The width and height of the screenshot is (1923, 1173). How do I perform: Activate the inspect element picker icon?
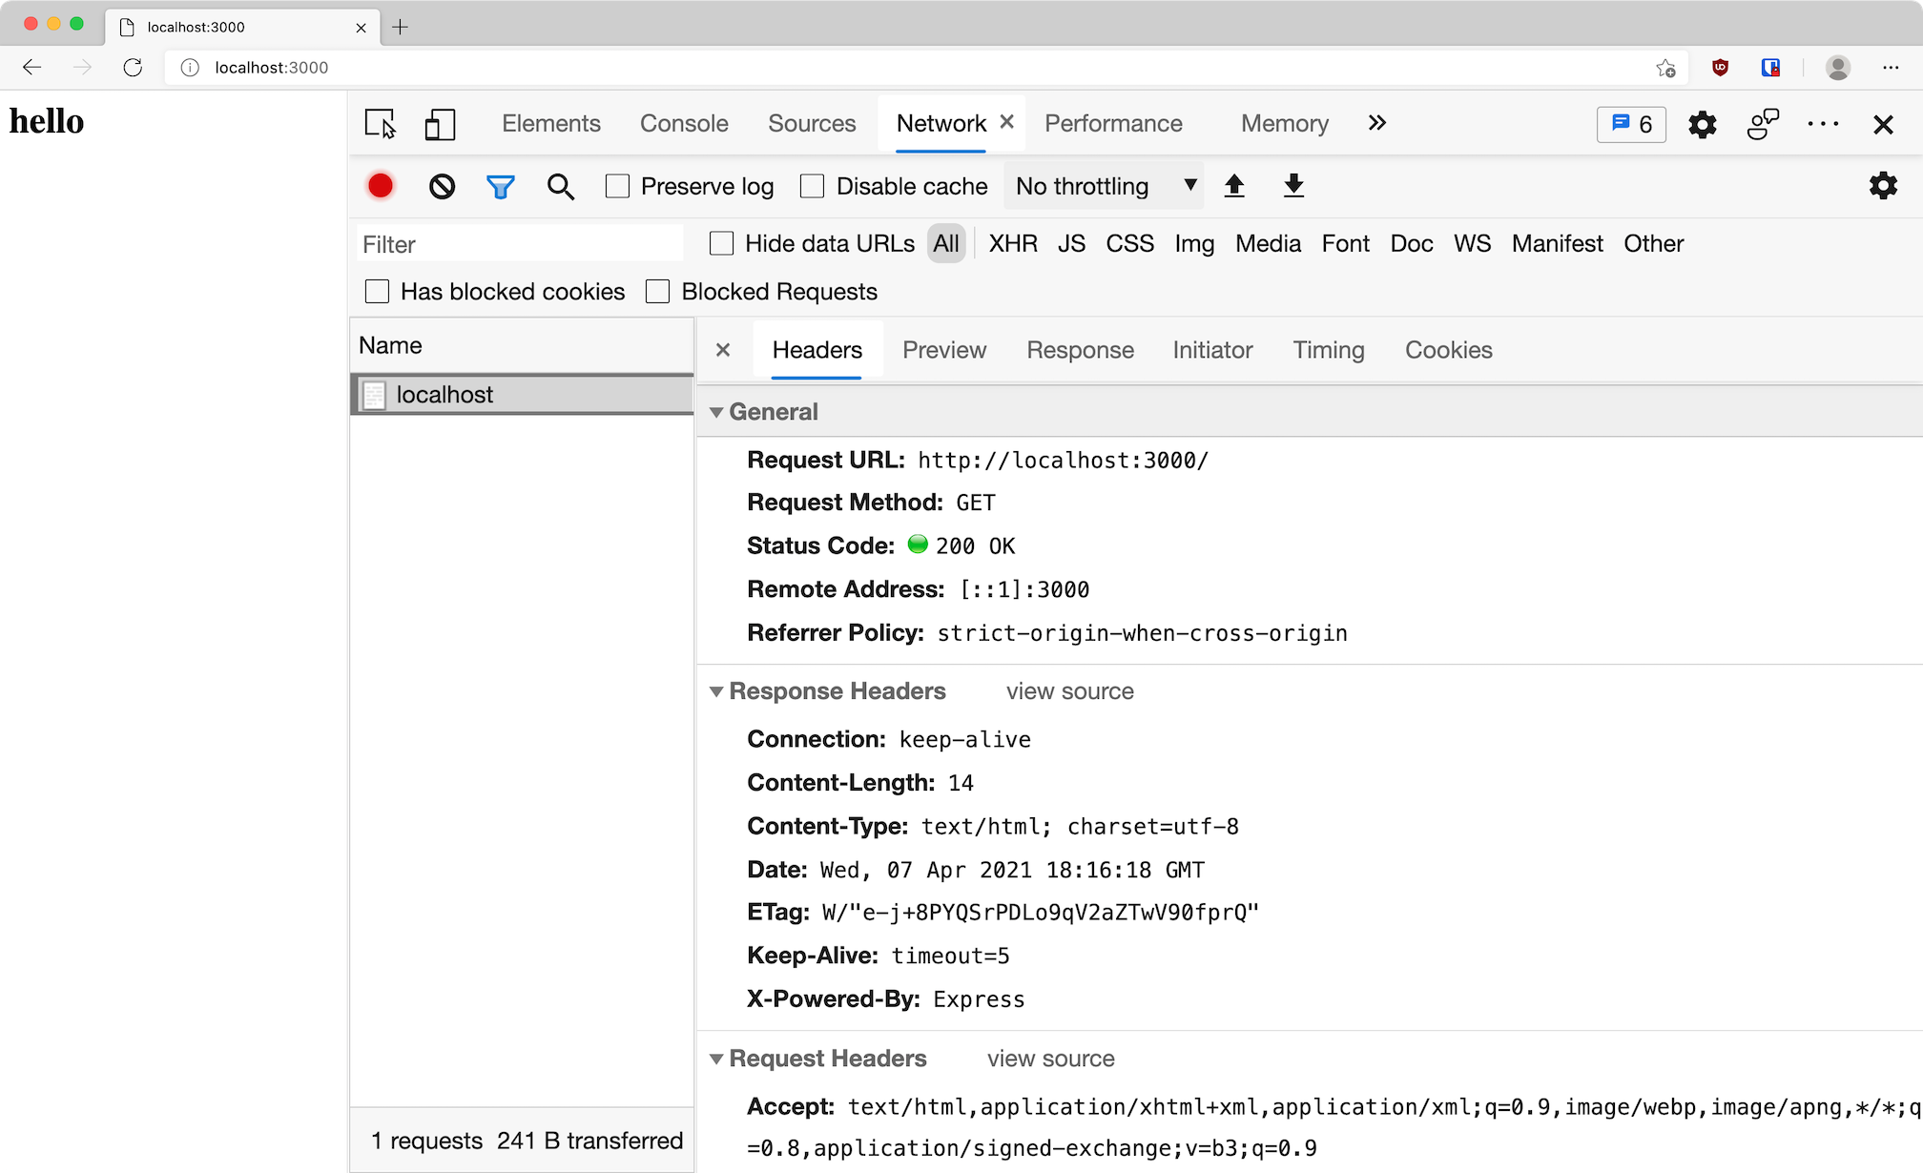pyautogui.click(x=380, y=124)
